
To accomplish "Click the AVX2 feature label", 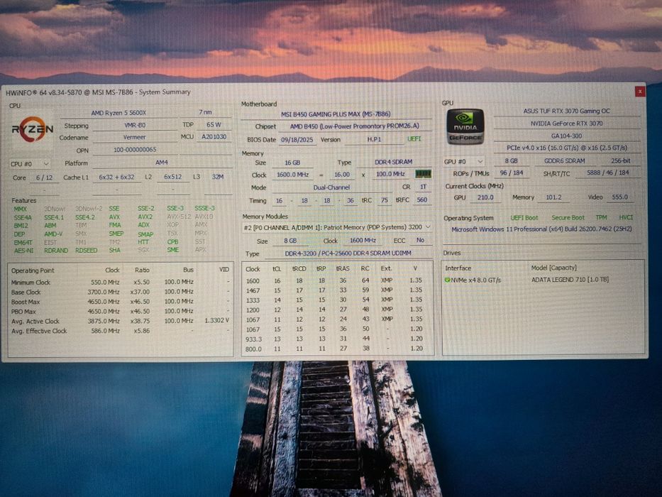I will tap(145, 217).
